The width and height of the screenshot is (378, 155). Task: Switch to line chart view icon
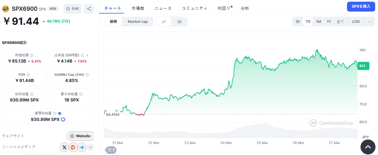pyautogui.click(x=164, y=22)
